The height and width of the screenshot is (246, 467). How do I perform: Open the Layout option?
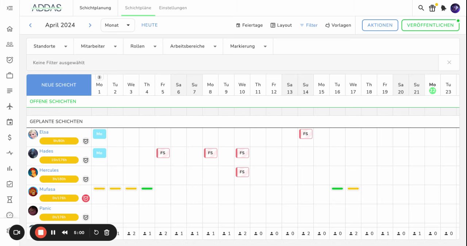[x=281, y=25]
